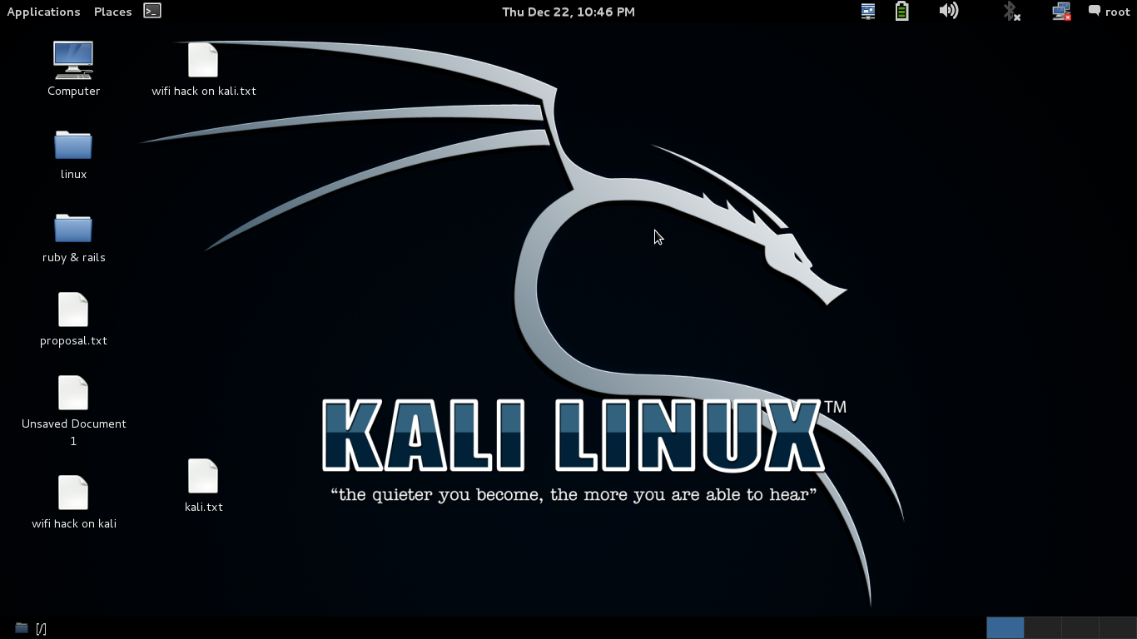This screenshot has width=1137, height=639.
Task: Open the chat status bubble icon
Action: (1095, 11)
